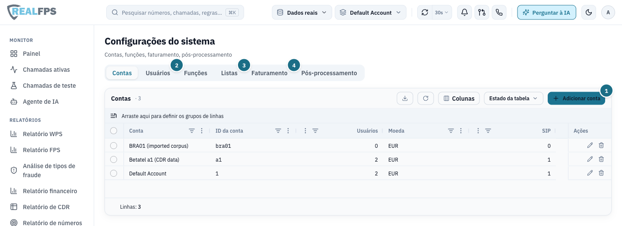Click EUR in the BRA01 row
Viewport: 622px width, 226px height.
393,146
